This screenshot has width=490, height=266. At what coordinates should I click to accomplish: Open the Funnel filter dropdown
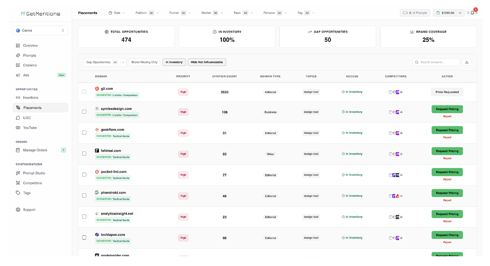180,13
